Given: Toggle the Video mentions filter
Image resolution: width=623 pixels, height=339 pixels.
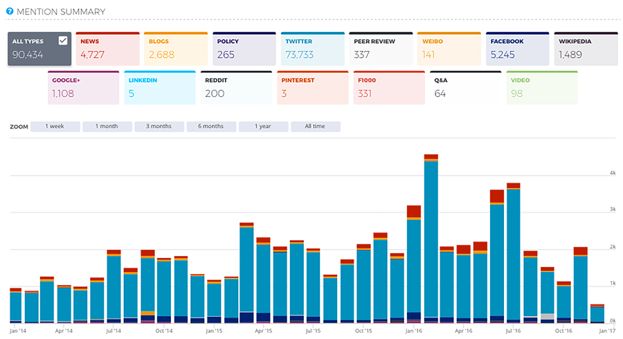Looking at the screenshot, I should [541, 87].
